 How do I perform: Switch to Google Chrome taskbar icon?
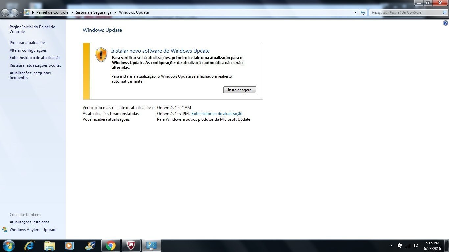(111, 245)
